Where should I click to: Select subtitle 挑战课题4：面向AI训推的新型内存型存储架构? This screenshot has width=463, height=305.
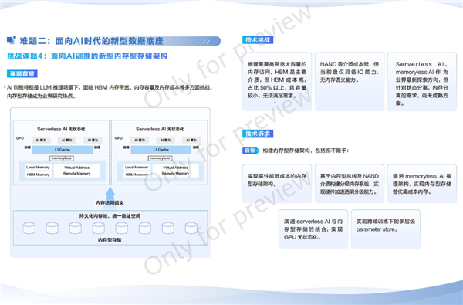[x=87, y=56]
